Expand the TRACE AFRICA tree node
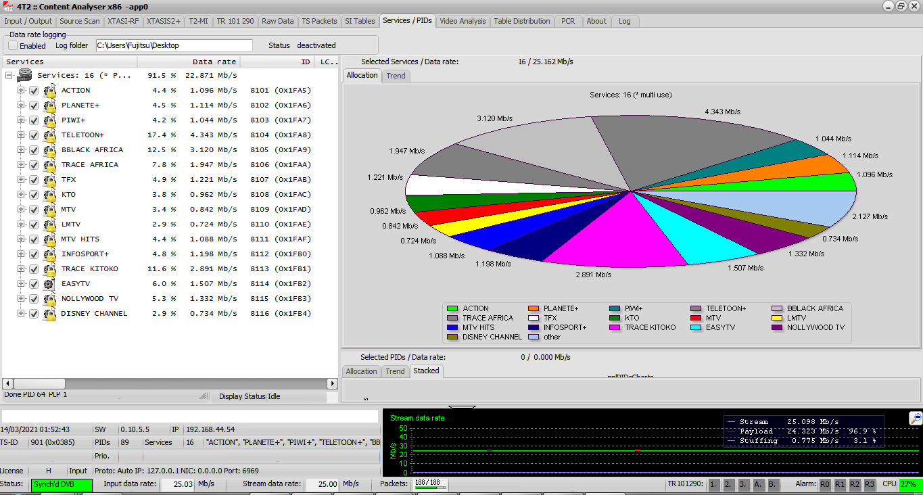This screenshot has width=923, height=495. coord(21,165)
